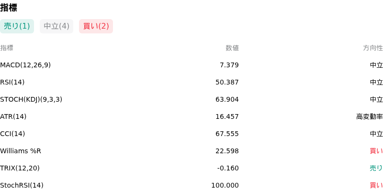Click the 買い signal for Williams %R
Viewport: 383px width, 190px height.
pos(376,151)
